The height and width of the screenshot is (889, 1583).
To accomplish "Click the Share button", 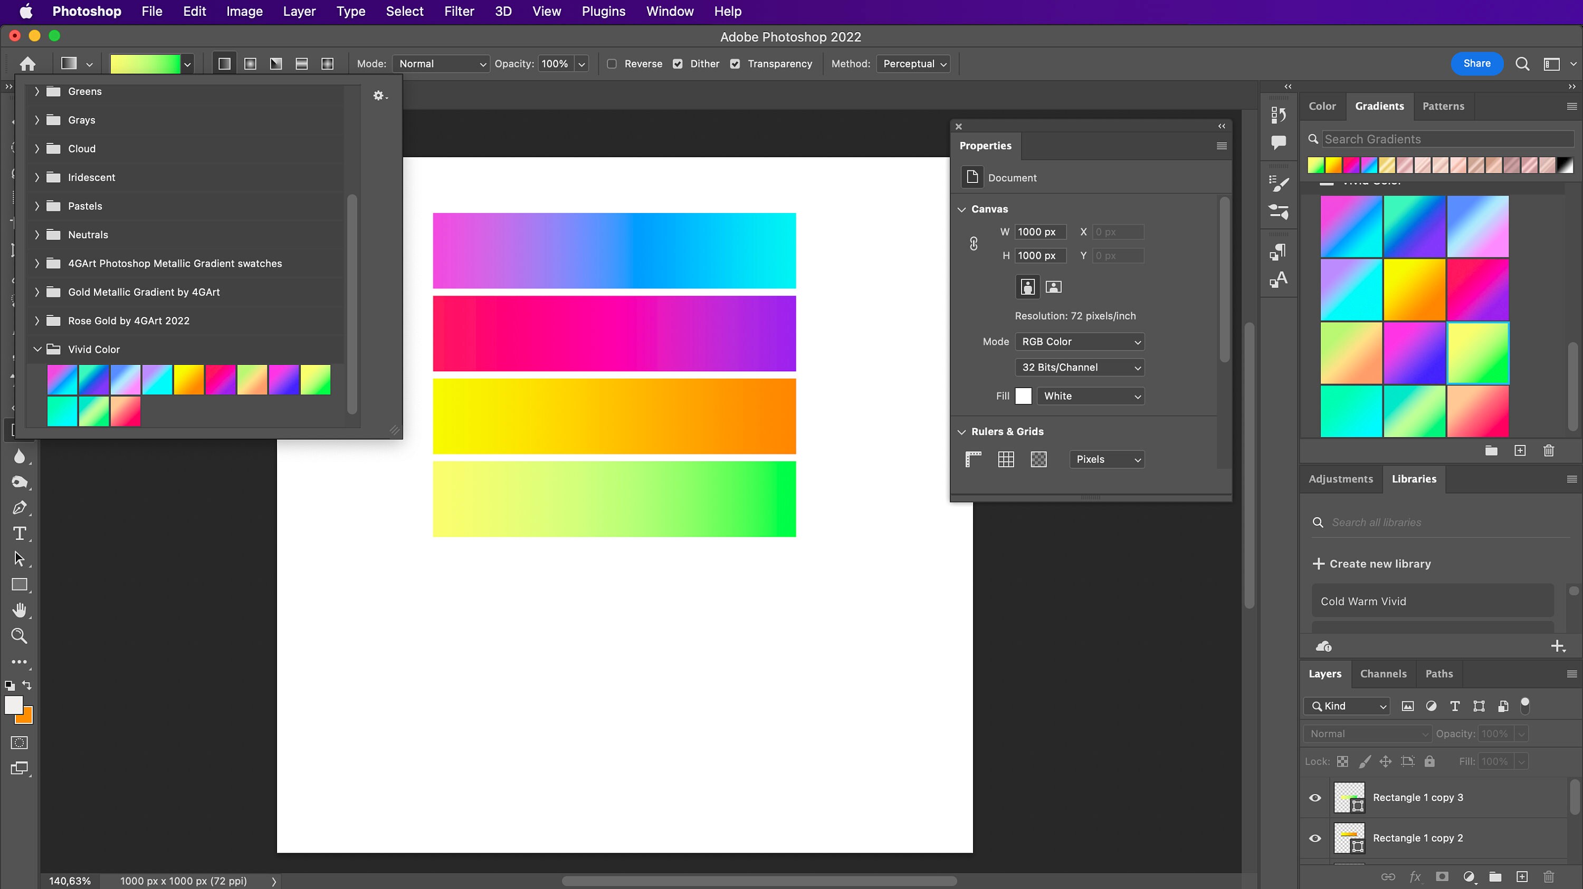I will tap(1477, 63).
